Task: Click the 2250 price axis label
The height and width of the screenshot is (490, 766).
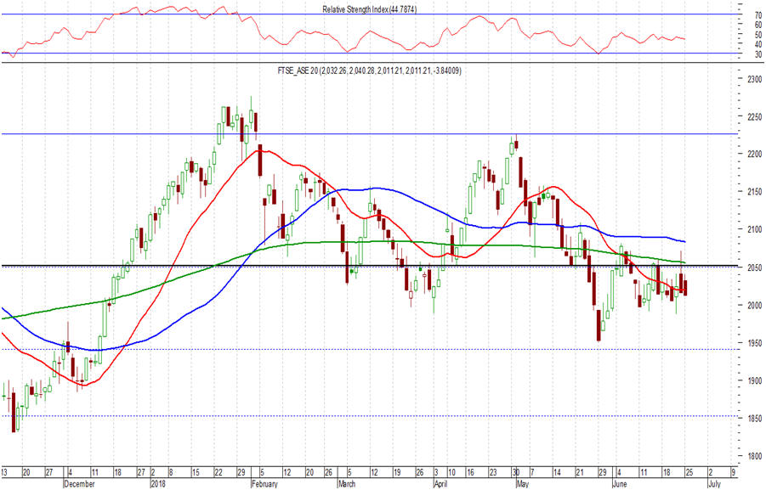Action: [755, 117]
